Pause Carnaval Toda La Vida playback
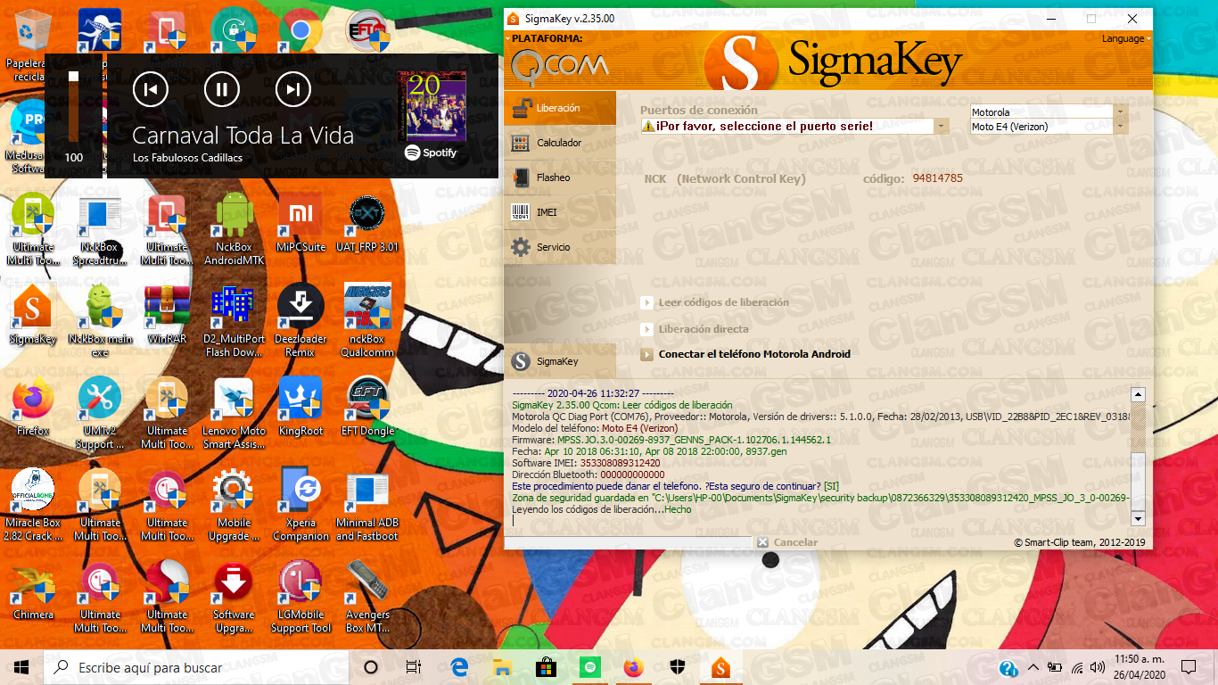 222,88
